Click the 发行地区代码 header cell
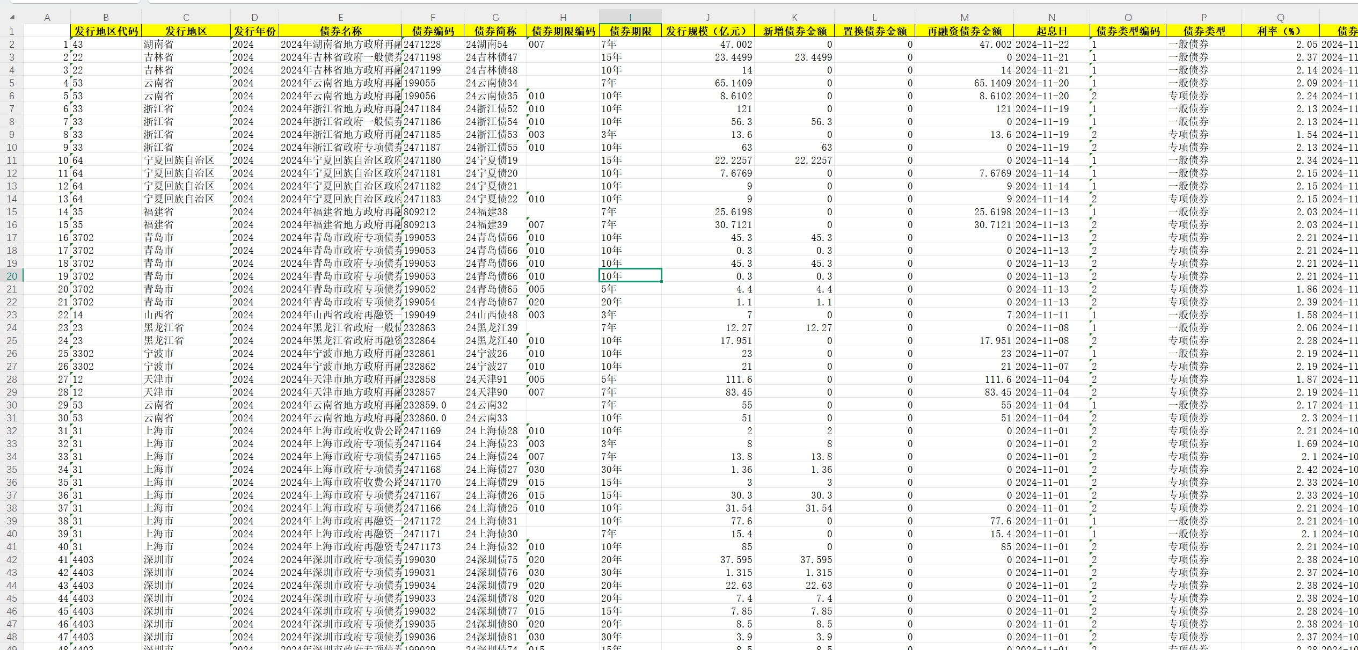This screenshot has height=650, width=1358. (x=106, y=31)
